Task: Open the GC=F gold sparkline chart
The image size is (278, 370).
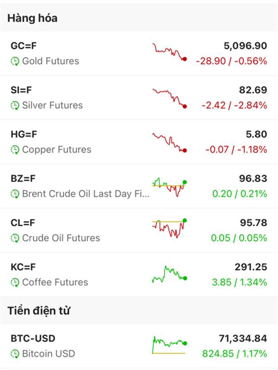Action: 170,52
